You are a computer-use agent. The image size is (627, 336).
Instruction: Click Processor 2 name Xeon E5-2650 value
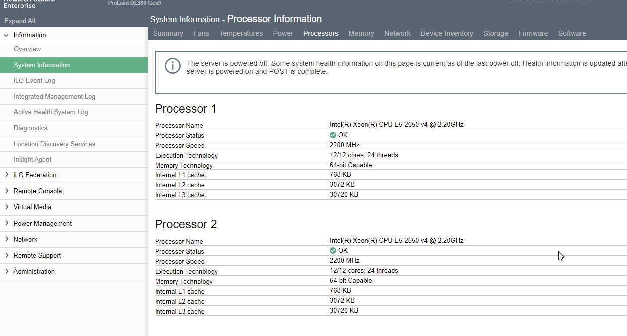[x=396, y=240]
